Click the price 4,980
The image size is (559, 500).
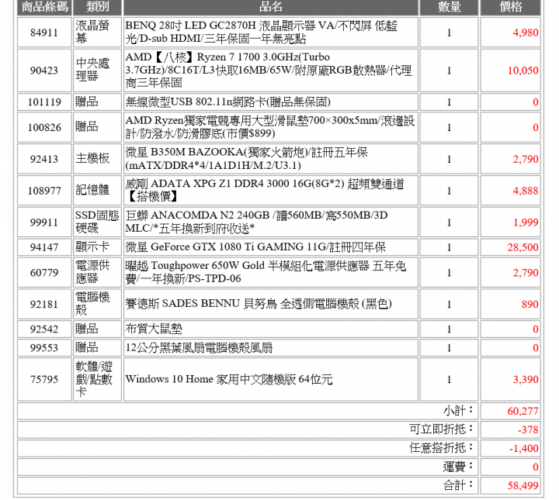[525, 33]
